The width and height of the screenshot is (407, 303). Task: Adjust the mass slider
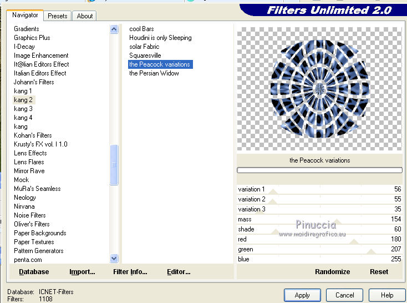319,219
